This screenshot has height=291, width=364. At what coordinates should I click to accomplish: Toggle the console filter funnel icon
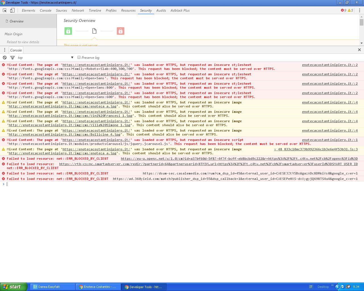pos(13,58)
